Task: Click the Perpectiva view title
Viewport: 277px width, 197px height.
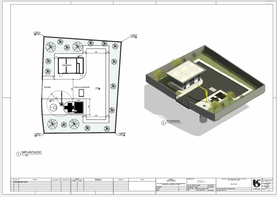Action: tap(174, 121)
